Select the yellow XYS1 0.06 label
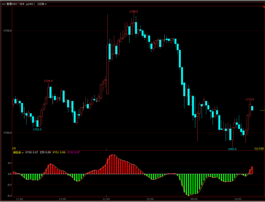This screenshot has width=265, height=202. point(59,152)
